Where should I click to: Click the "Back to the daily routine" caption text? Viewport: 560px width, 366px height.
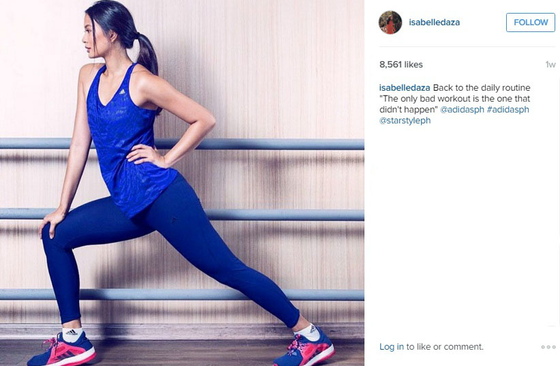pyautogui.click(x=482, y=87)
